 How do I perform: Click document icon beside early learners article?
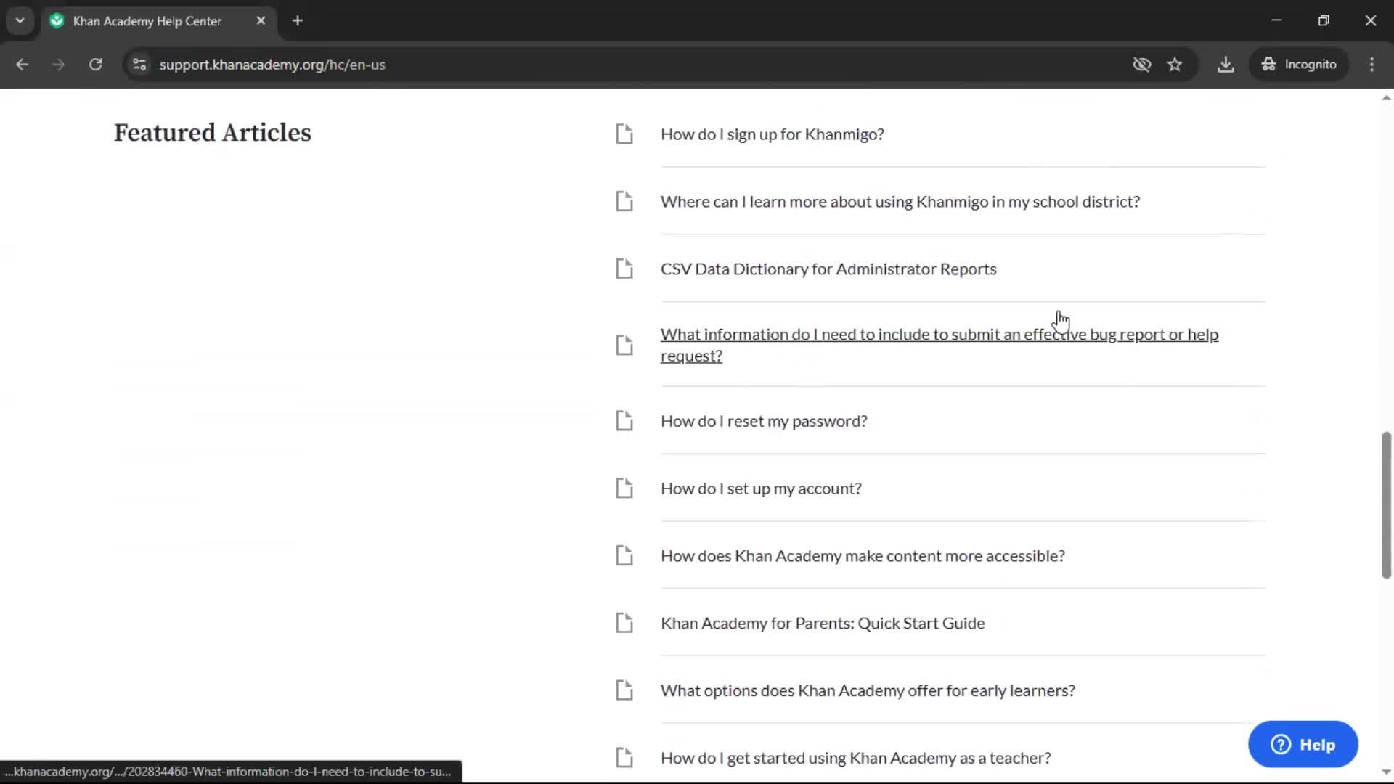pos(624,691)
